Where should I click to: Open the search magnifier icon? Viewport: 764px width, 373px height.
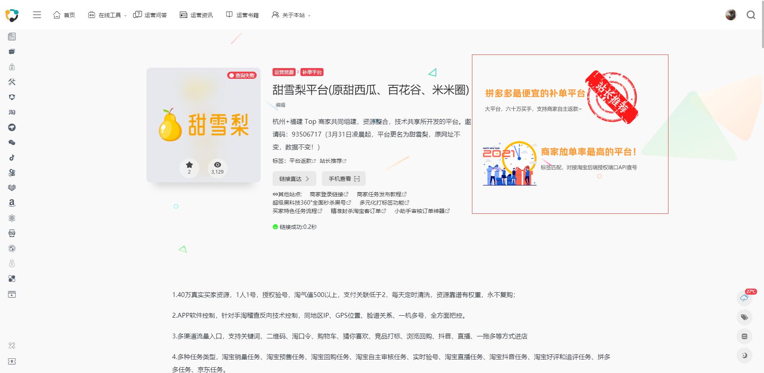[751, 15]
